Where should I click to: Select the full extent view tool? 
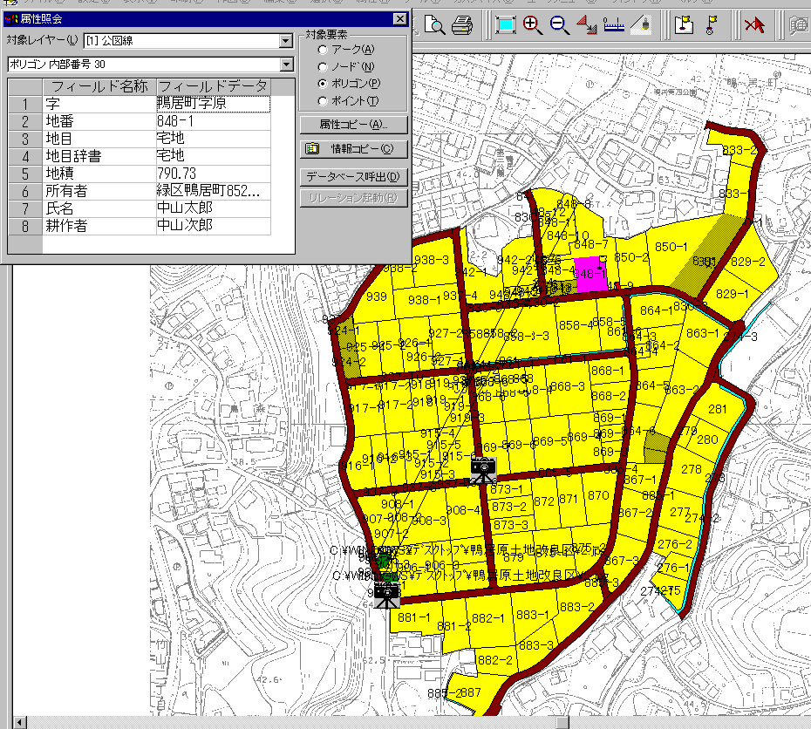505,26
